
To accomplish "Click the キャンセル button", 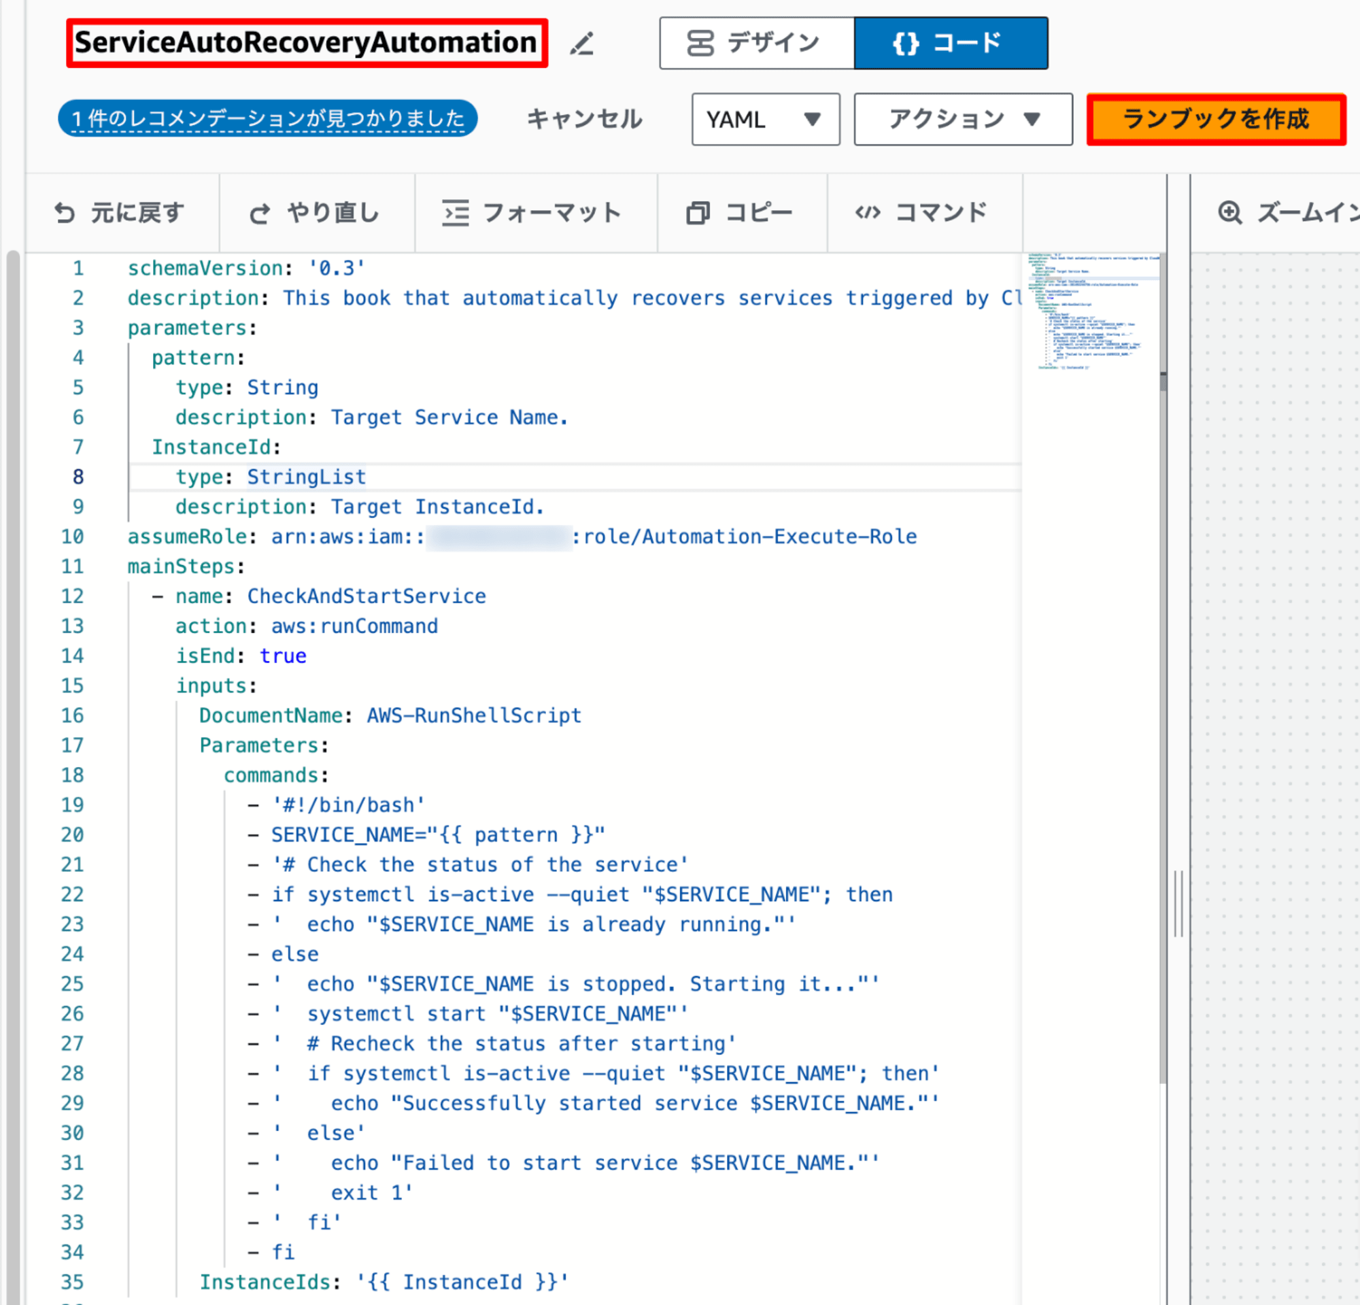I will pos(584,118).
